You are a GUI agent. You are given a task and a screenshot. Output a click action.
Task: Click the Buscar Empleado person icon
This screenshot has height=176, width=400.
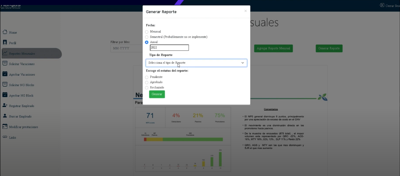point(5,116)
